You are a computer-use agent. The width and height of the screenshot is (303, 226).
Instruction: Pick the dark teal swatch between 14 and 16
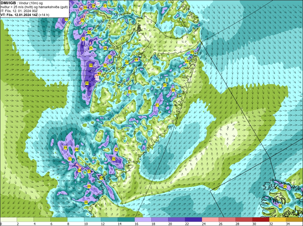pyautogui.click(x=126, y=220)
